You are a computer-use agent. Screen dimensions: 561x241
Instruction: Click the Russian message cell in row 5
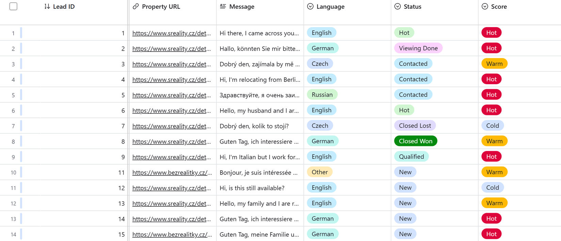260,95
